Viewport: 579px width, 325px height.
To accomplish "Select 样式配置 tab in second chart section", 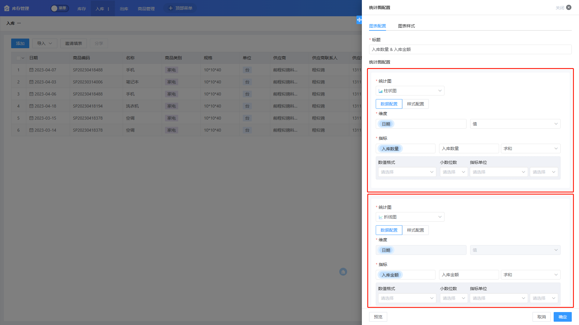I will pos(416,230).
